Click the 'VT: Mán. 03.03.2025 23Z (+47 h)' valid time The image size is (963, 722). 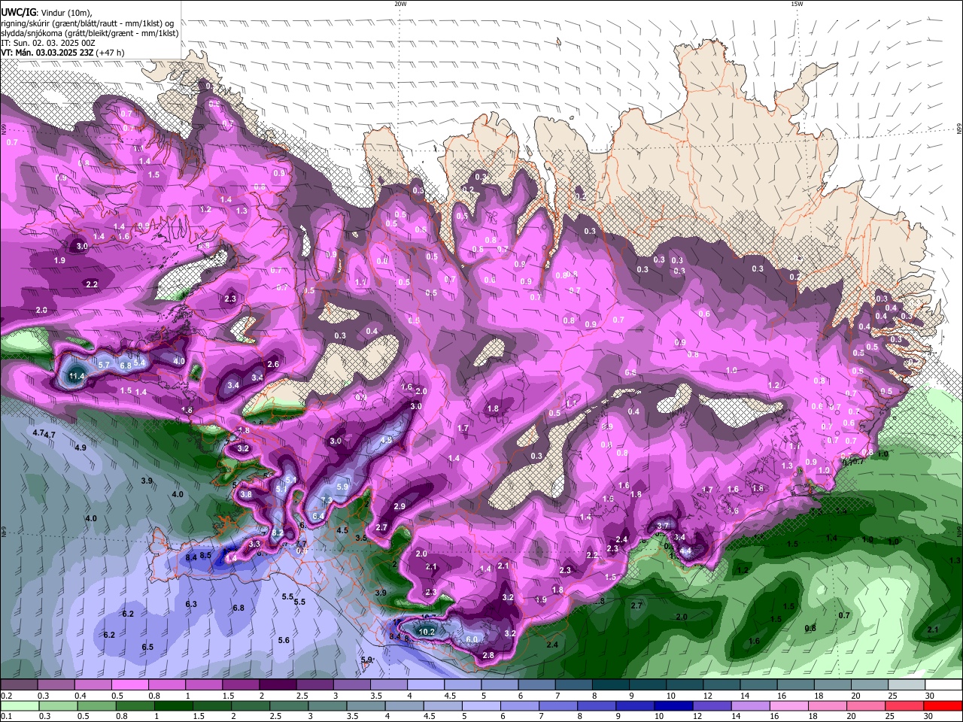[62, 53]
